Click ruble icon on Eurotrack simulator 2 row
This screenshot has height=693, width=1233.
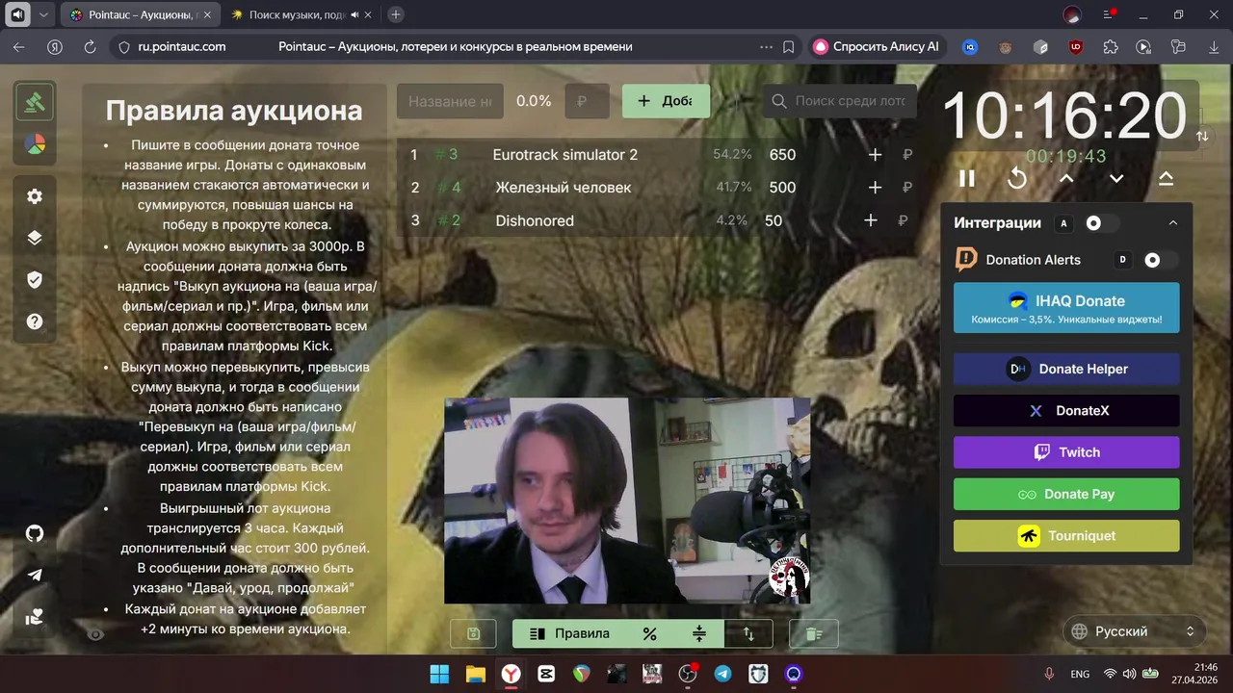coord(906,155)
